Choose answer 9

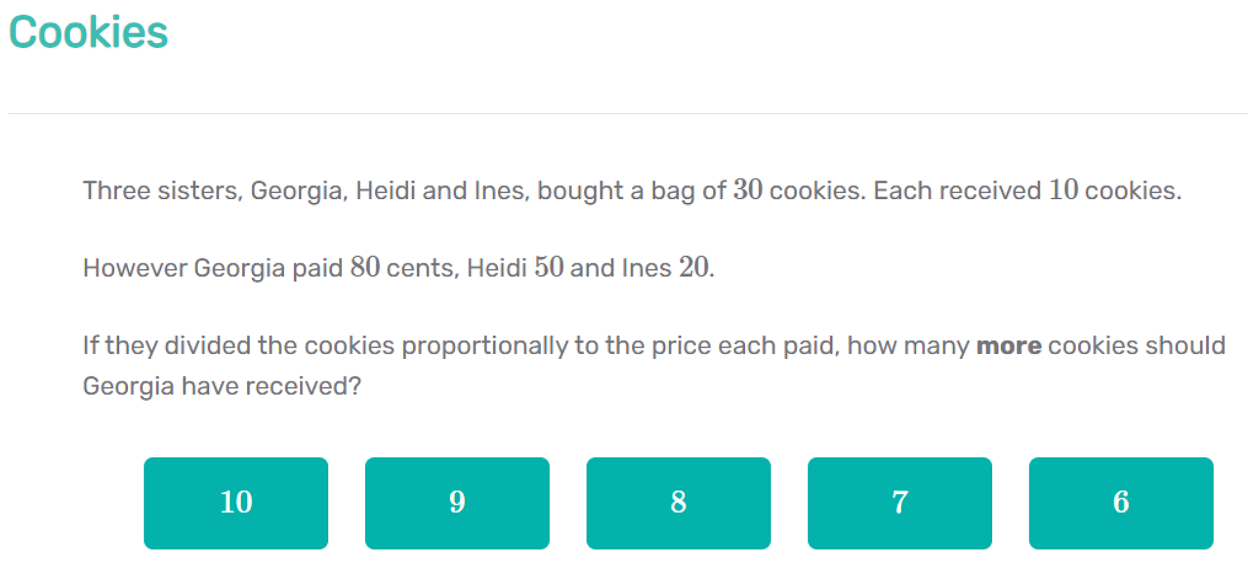pyautogui.click(x=457, y=502)
